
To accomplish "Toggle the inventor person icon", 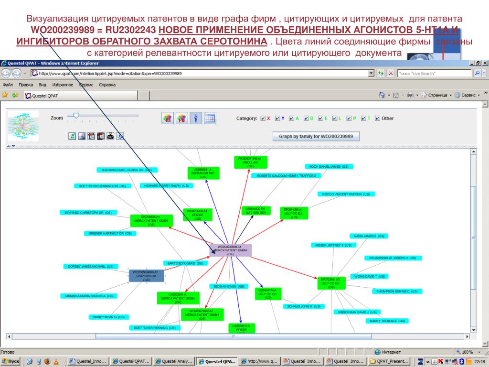I will (x=196, y=119).
